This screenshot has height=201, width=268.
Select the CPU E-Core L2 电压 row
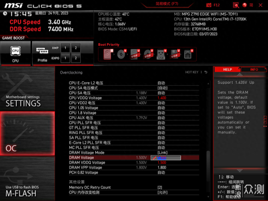(x=134, y=83)
